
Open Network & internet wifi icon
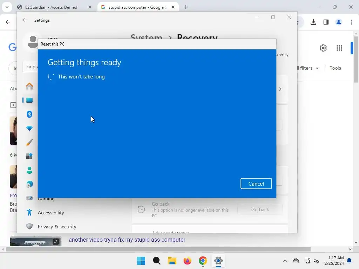pos(29,128)
